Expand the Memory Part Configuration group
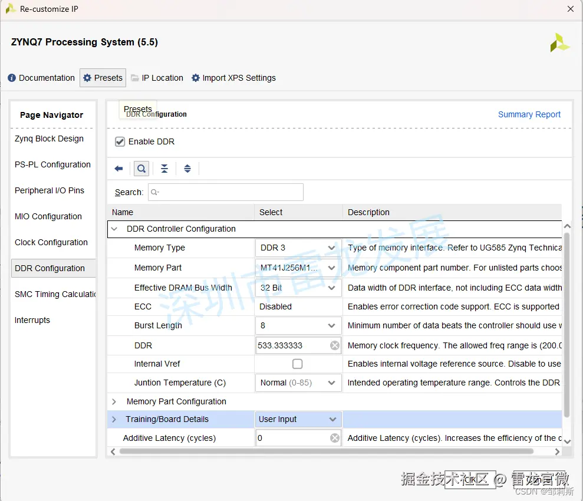Viewport: 583px width, 501px height. coord(114,402)
